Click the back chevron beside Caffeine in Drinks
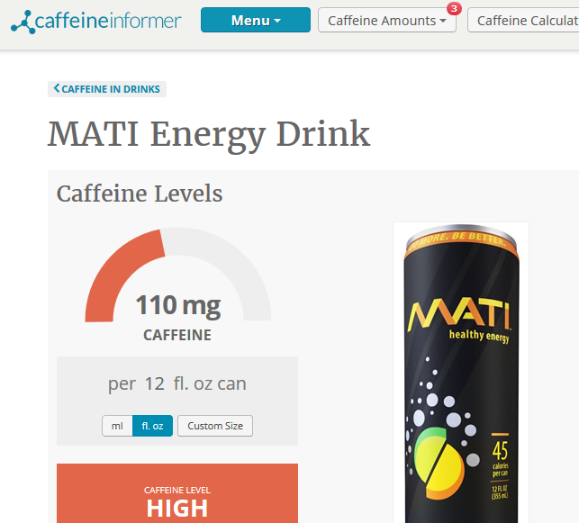 pos(57,88)
